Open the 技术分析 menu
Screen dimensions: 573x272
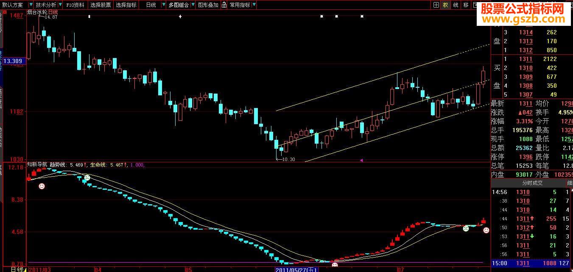(x=45, y=5)
